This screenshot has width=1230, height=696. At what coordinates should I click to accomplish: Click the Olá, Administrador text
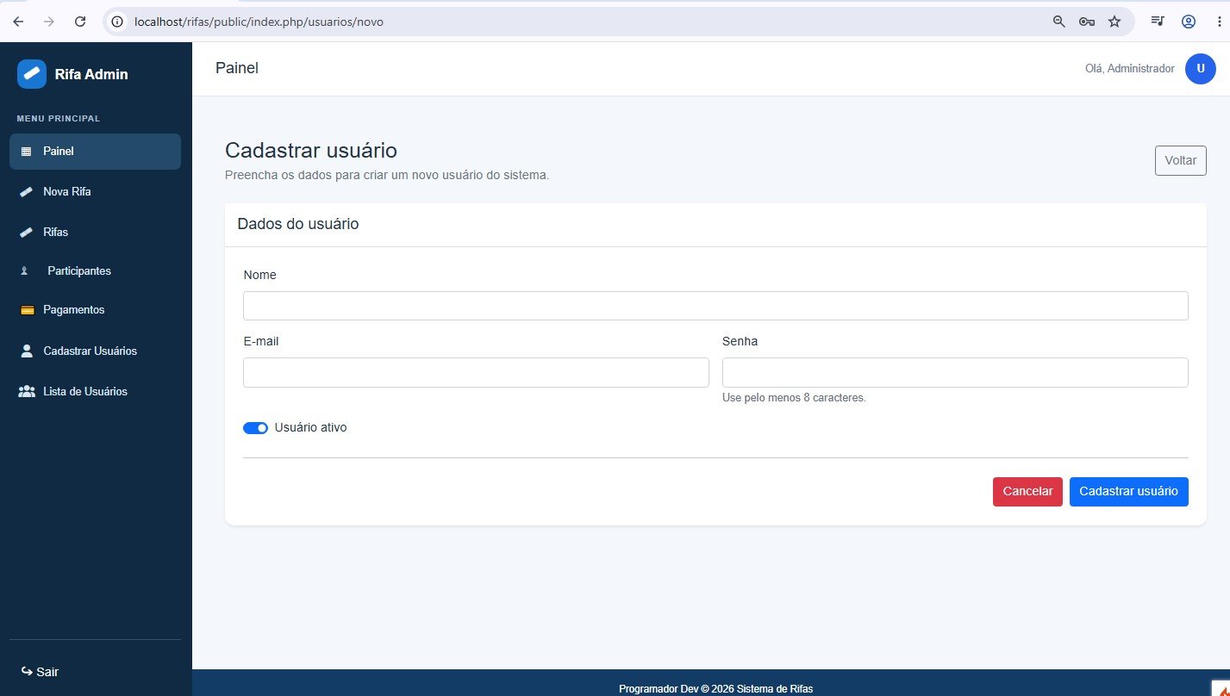click(x=1129, y=69)
